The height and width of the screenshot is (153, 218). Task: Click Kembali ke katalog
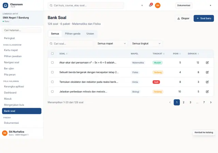click(x=204, y=133)
